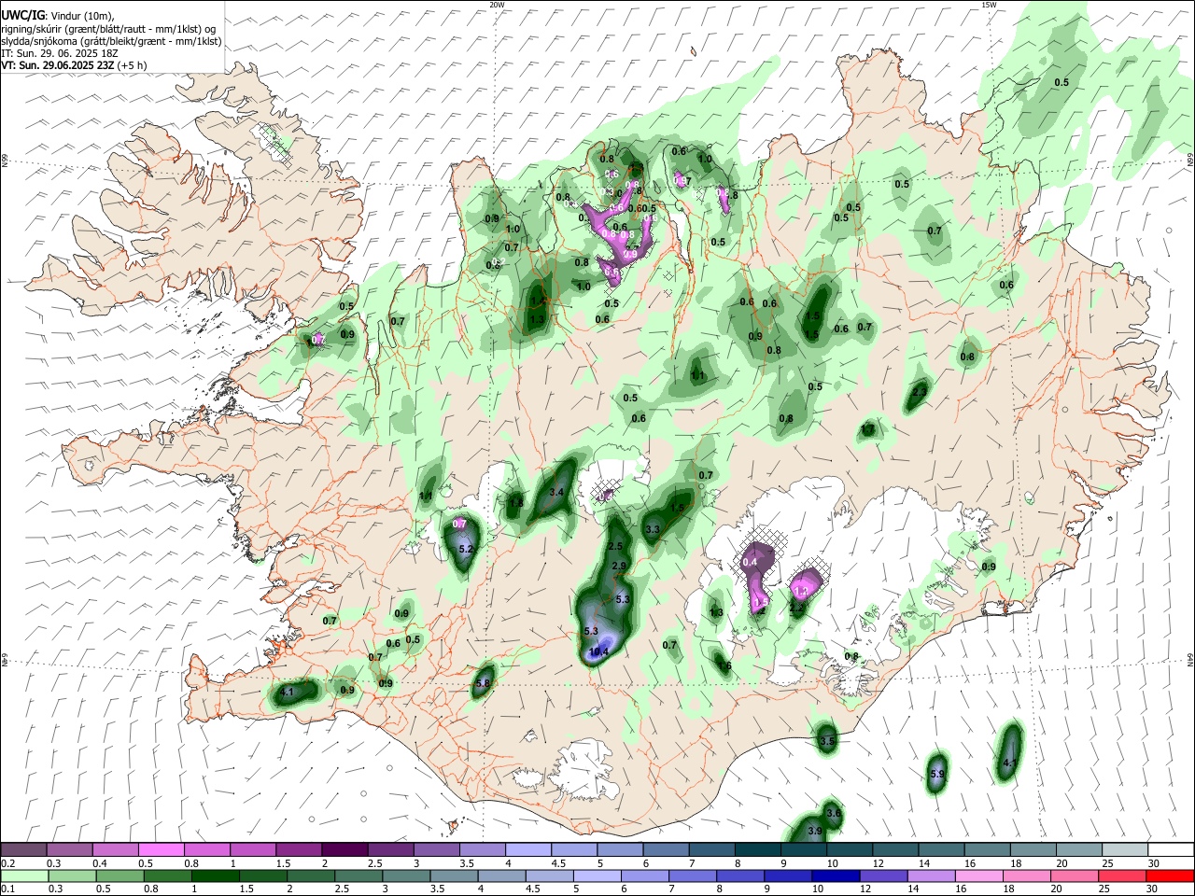Click the '1.7' rainfall value
The image size is (1195, 896).
tap(868, 429)
